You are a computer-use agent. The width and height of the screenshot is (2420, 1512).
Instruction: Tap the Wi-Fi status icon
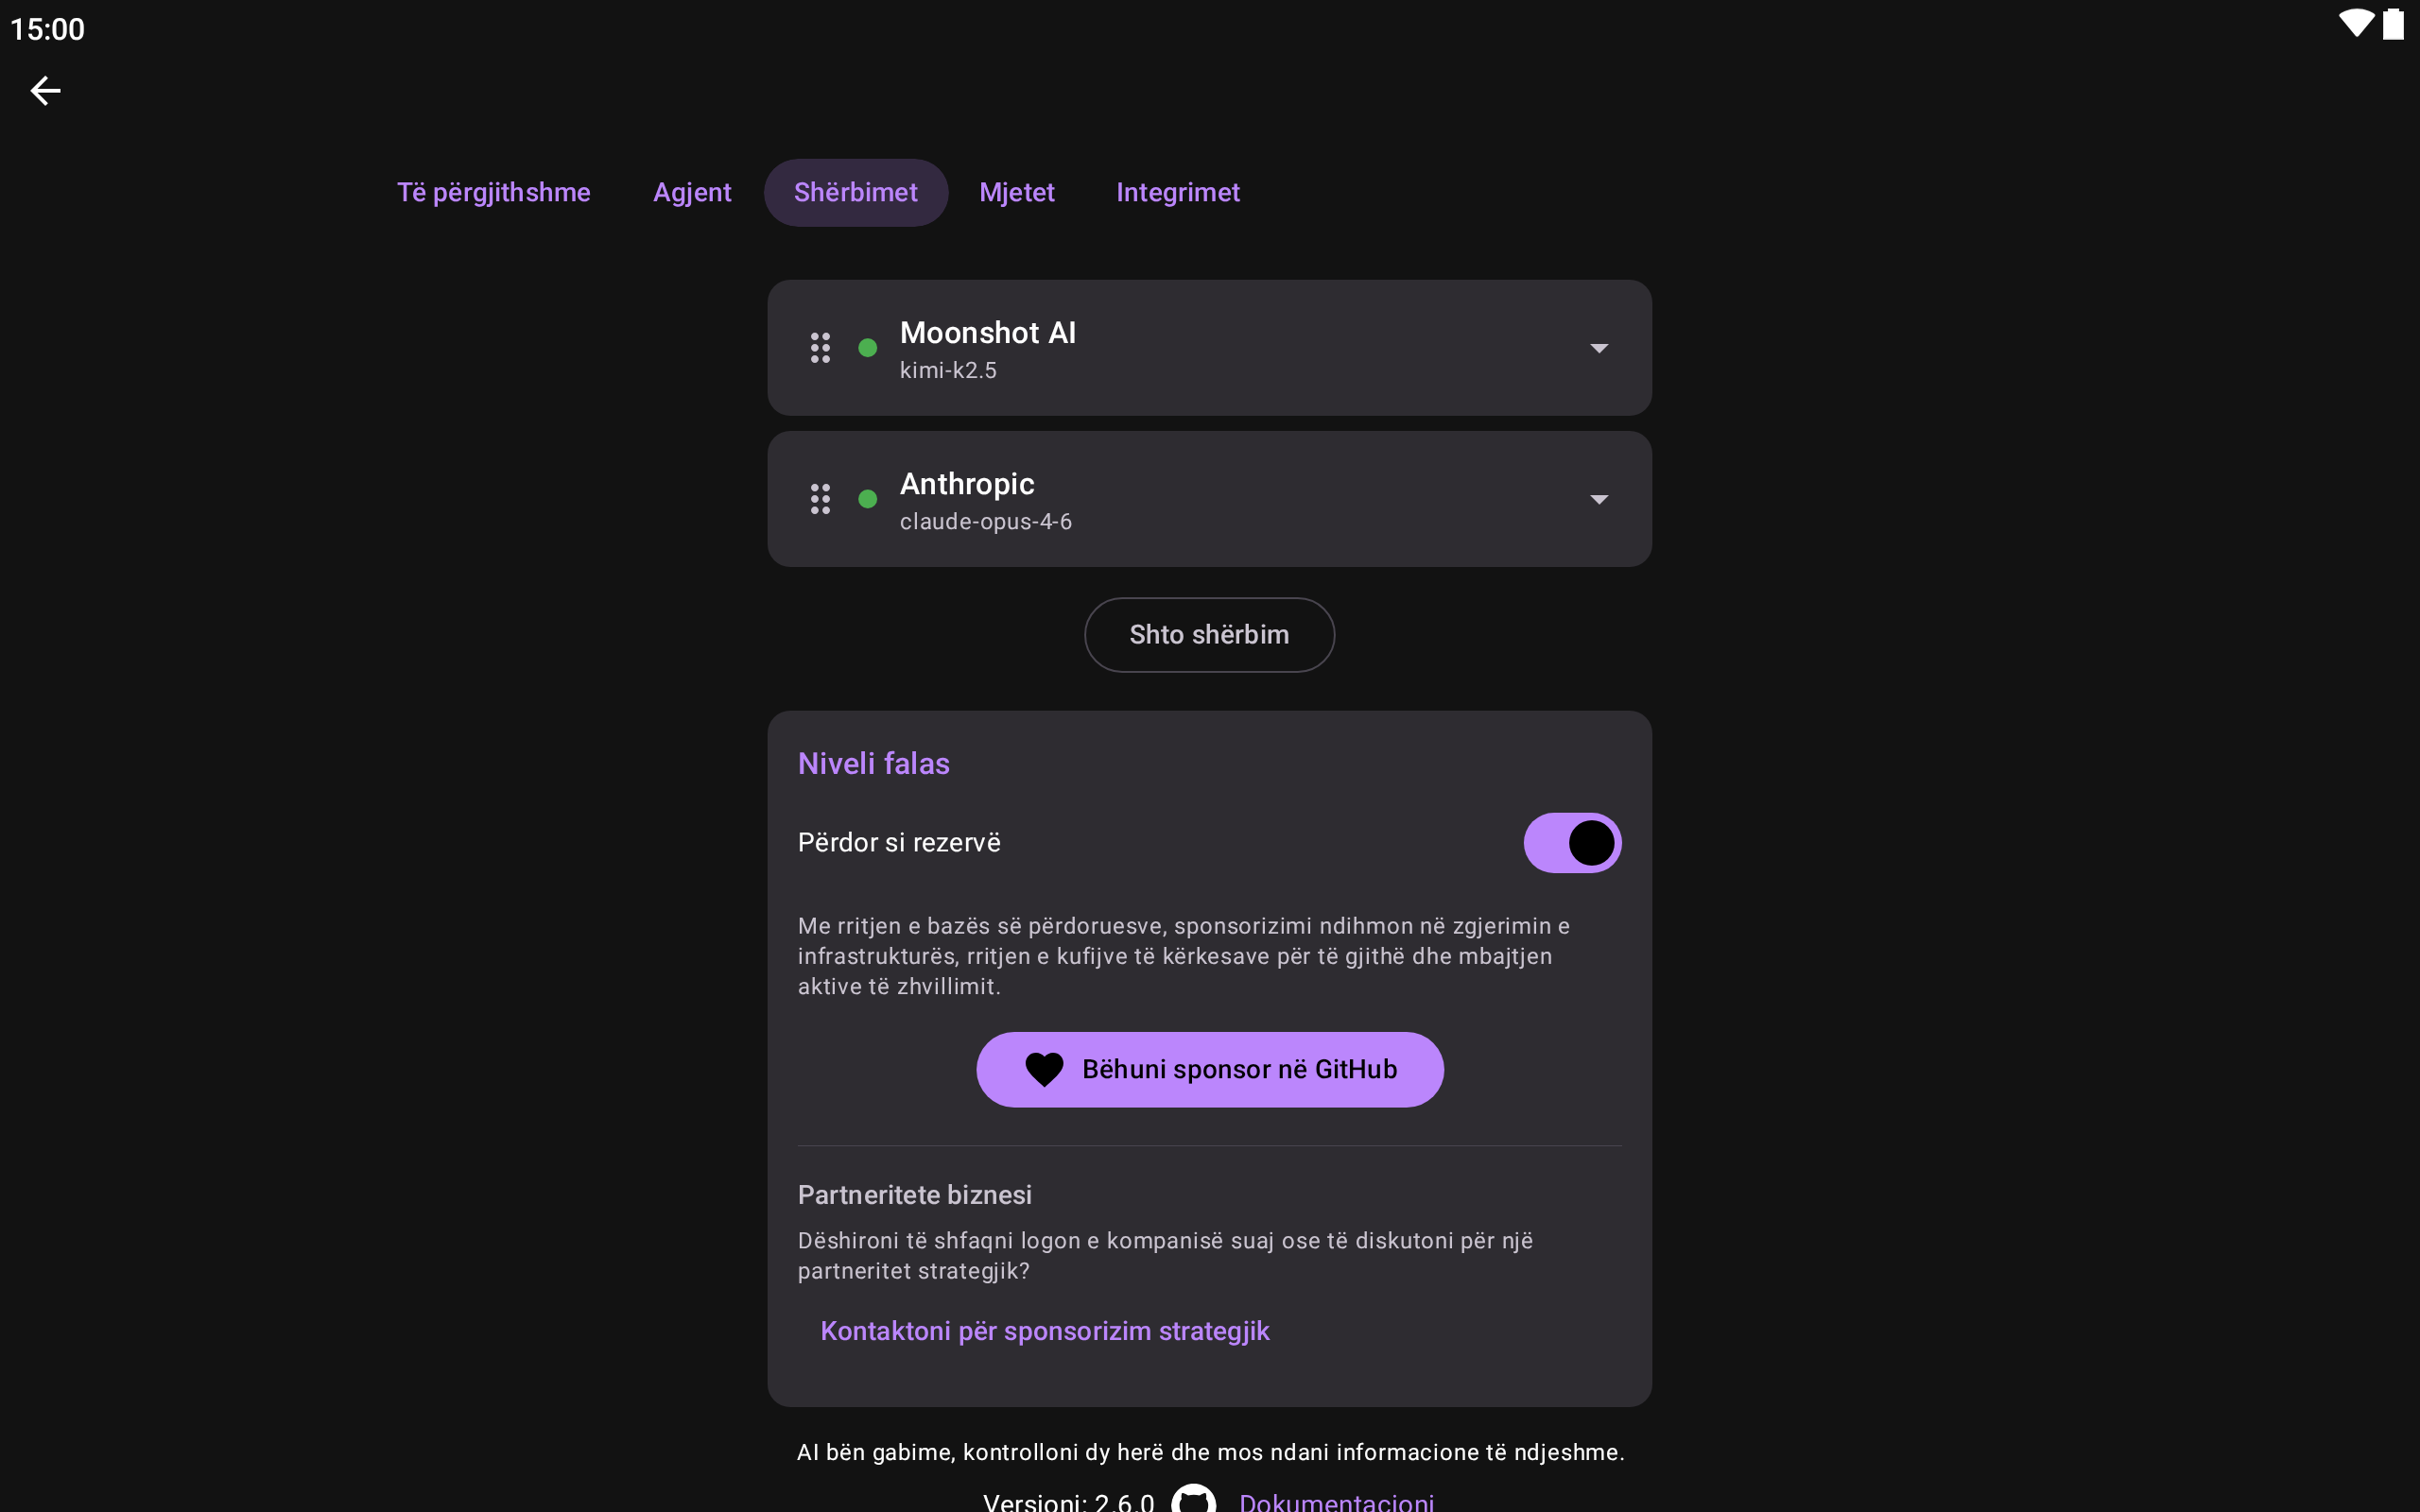pos(2356,24)
